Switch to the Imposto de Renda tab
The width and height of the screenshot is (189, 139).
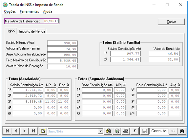[32, 31]
